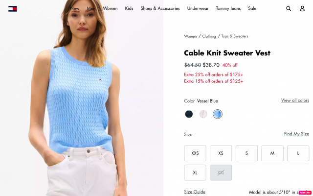
Task: Open the account profile icon
Action: coord(302,8)
